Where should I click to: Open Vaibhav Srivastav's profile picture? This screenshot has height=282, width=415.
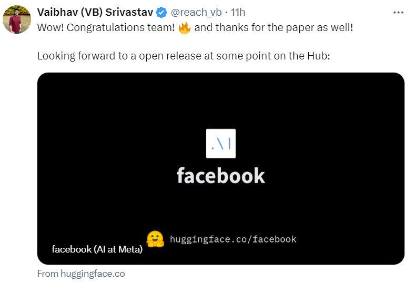17,21
